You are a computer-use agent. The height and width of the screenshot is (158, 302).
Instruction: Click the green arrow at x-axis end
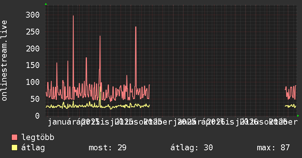(298, 116)
